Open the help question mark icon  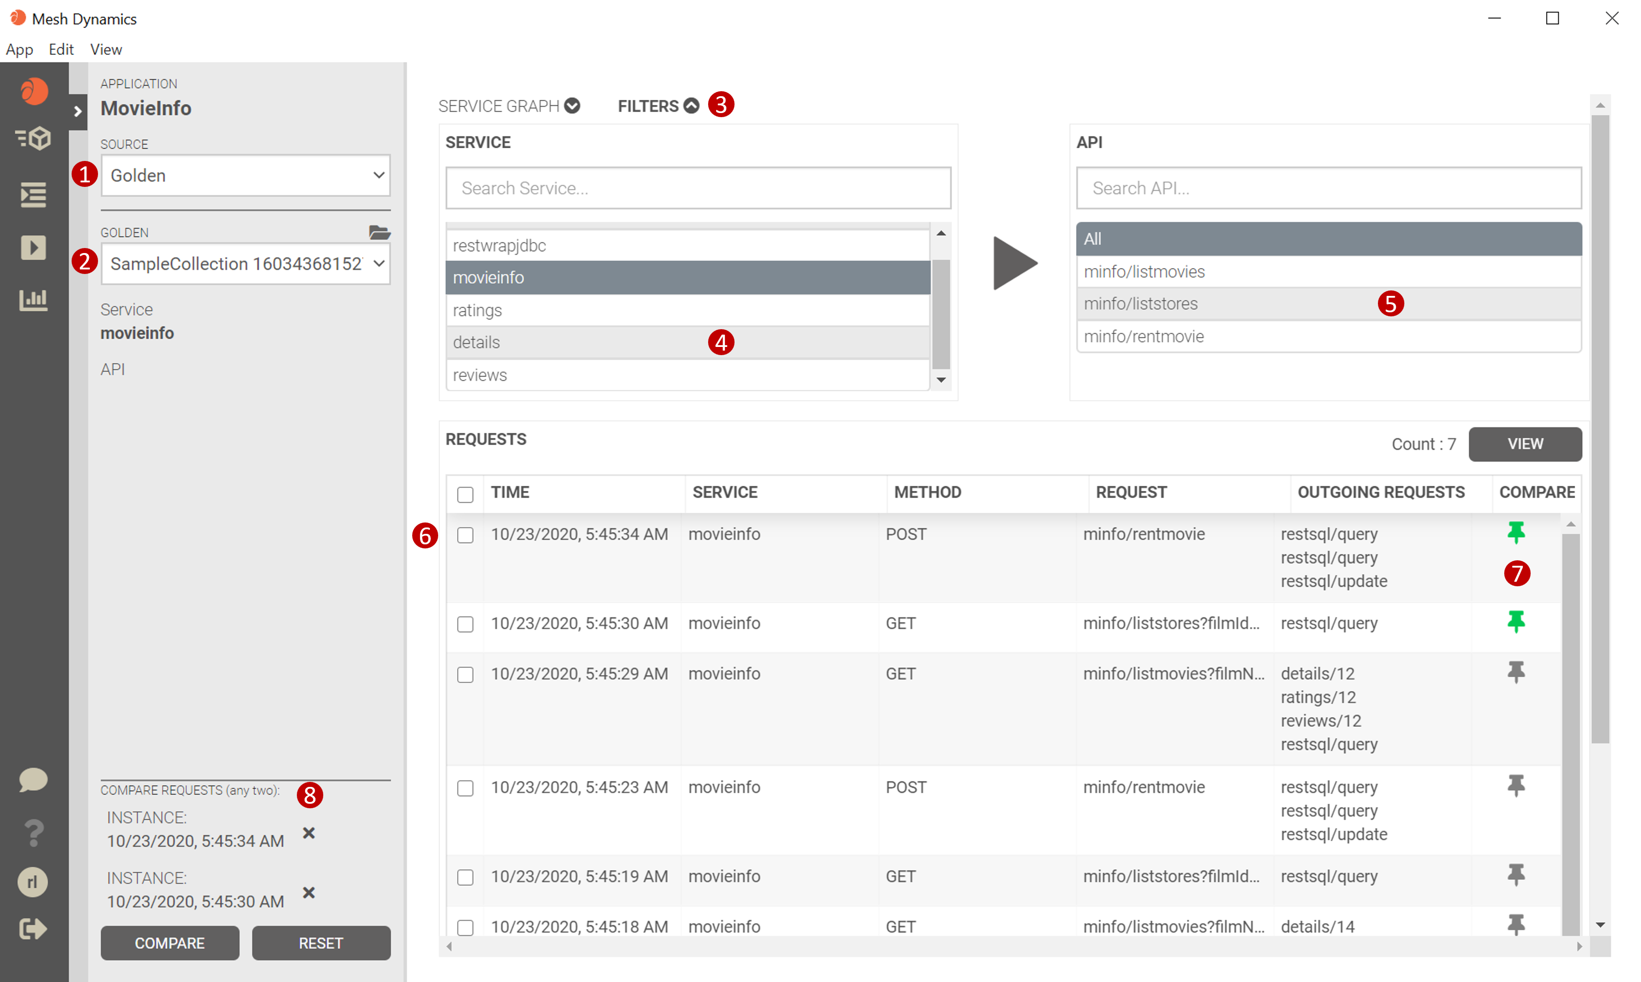tap(33, 832)
